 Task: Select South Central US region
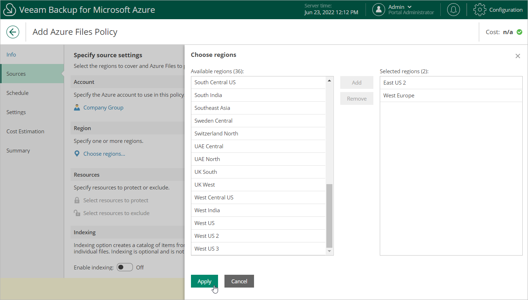(x=258, y=82)
